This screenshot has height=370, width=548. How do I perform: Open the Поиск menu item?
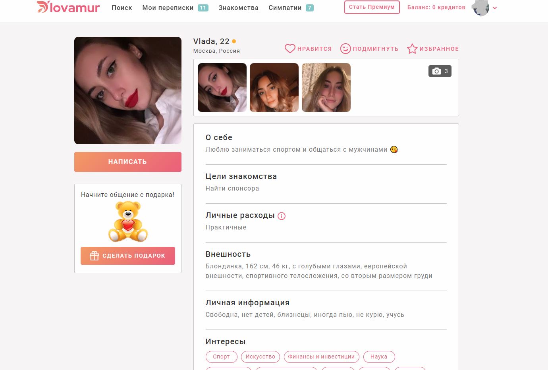[122, 8]
